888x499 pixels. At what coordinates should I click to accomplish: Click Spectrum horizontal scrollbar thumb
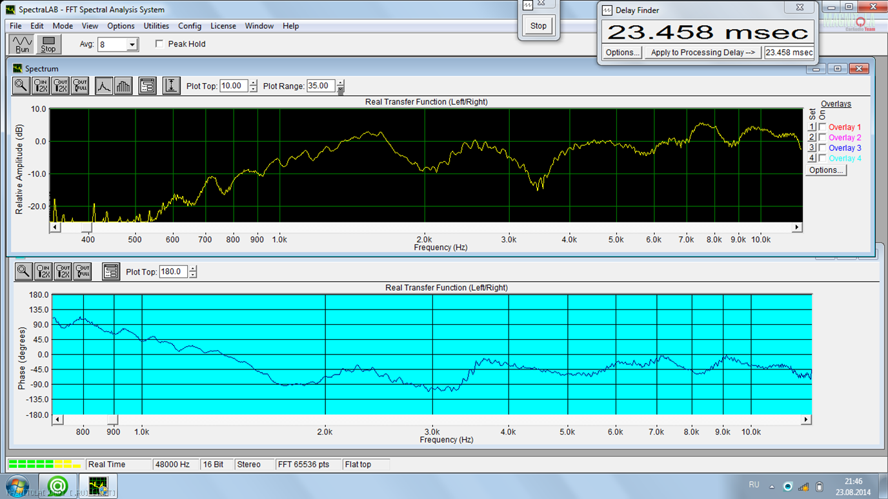coord(86,227)
